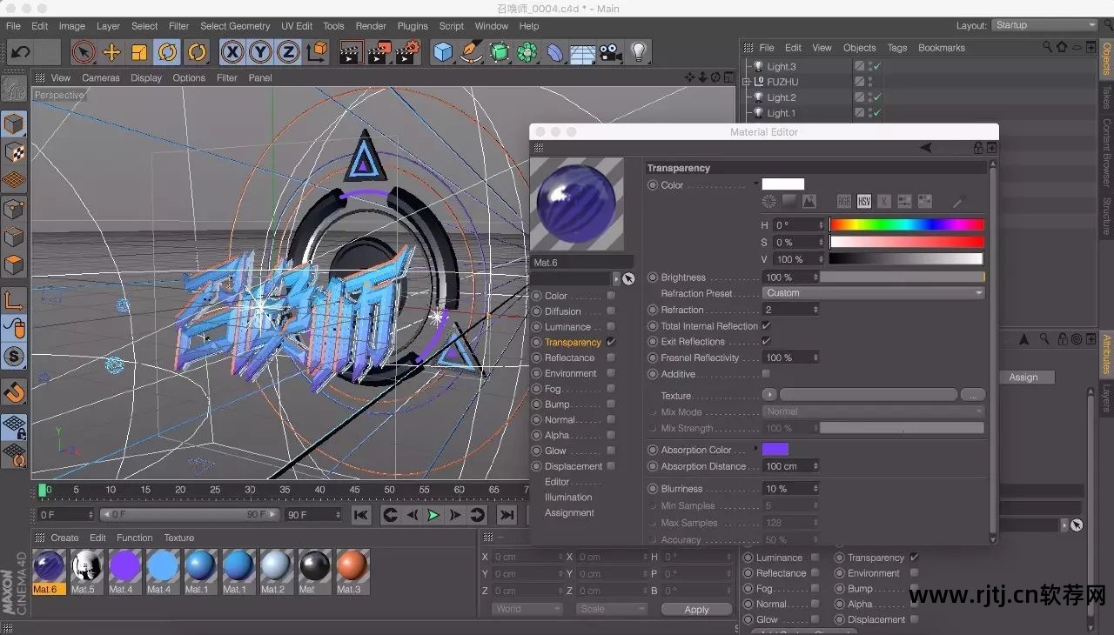Viewport: 1114px width, 635px height.
Task: Add a Cube primitive object
Action: [444, 52]
